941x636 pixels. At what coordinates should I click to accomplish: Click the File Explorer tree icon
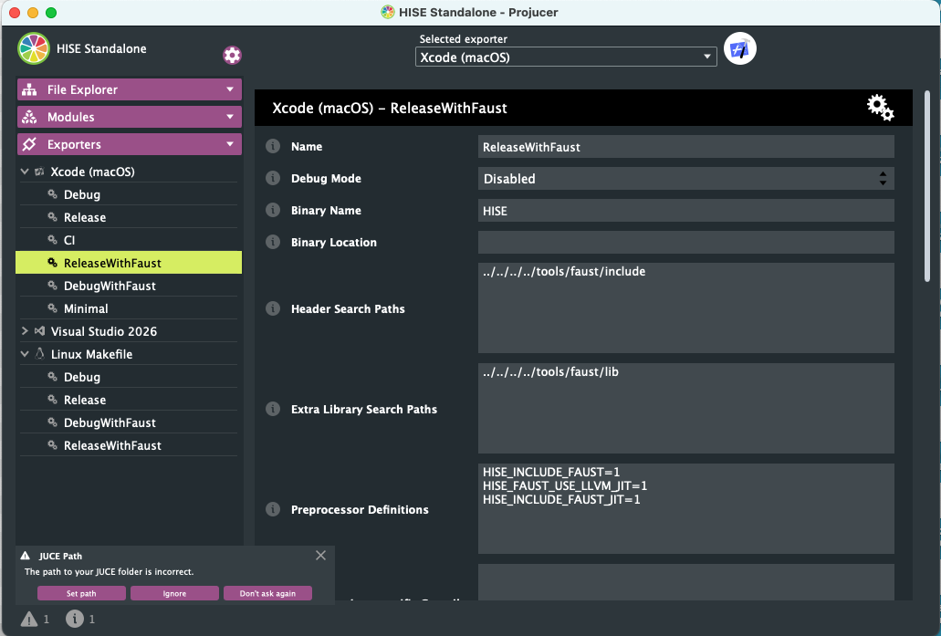click(x=29, y=89)
